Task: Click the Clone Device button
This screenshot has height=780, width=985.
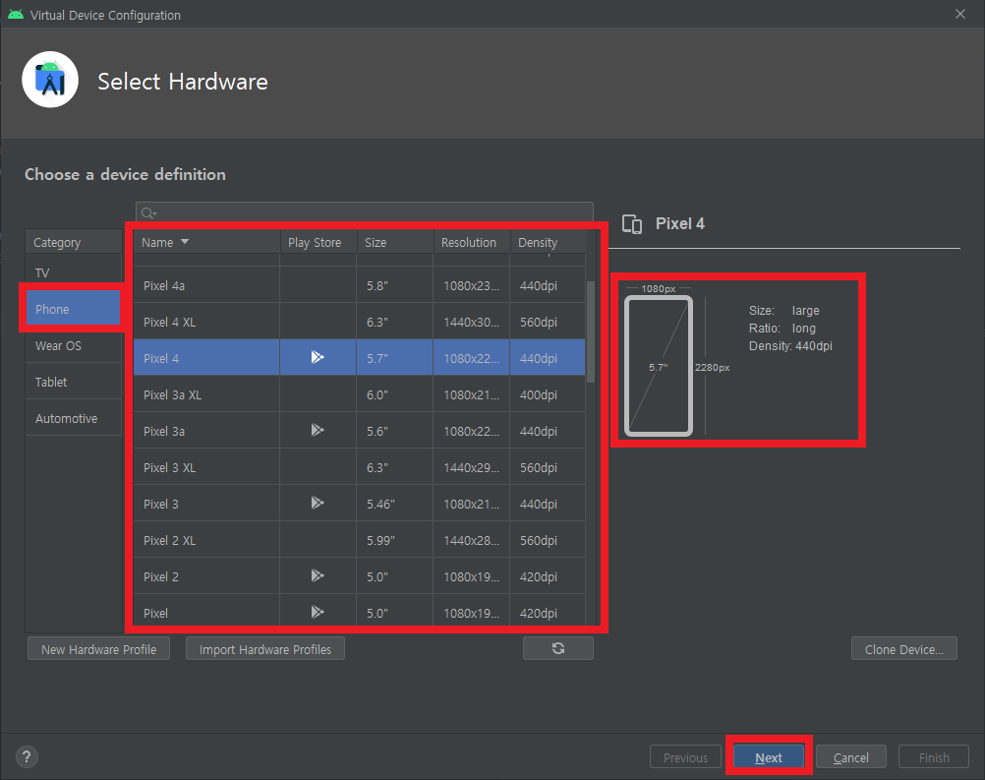Action: 904,648
